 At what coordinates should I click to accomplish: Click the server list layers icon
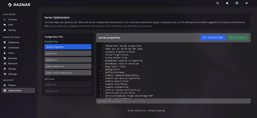point(227,3)
